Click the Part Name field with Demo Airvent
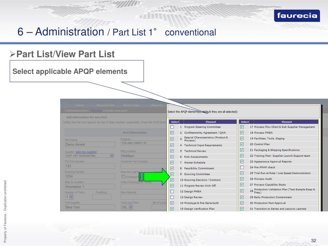This screenshot has width=328, height=246. point(90,144)
